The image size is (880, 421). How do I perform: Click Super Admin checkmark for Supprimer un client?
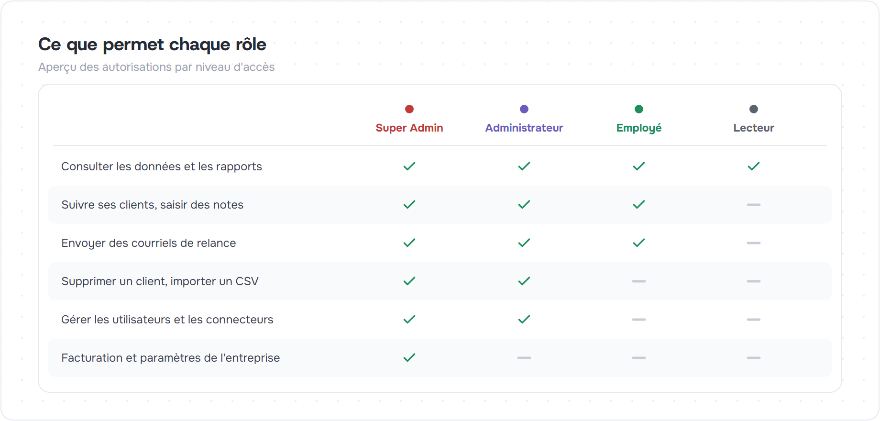coord(409,281)
